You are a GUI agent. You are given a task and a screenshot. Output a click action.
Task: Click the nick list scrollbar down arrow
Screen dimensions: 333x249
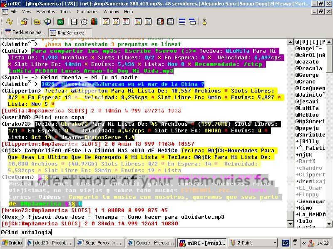(329, 224)
